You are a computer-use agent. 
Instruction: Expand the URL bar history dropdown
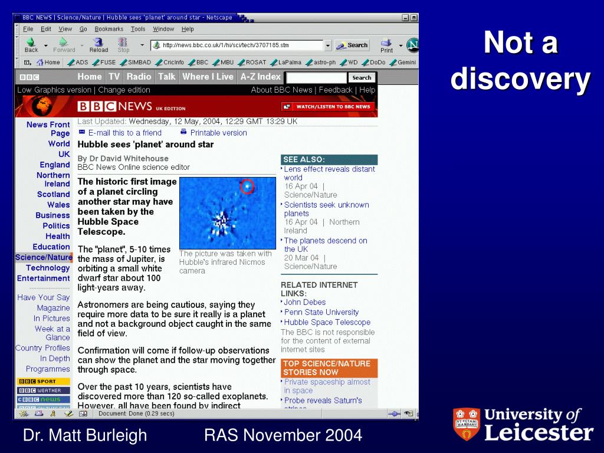click(x=328, y=45)
